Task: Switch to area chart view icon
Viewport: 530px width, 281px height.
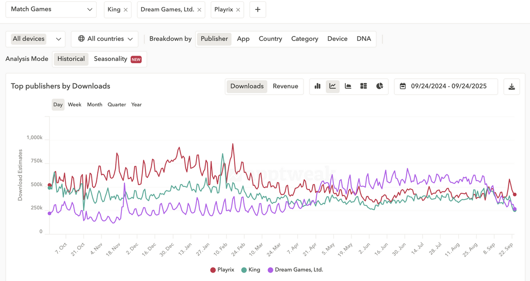Action: 348,86
